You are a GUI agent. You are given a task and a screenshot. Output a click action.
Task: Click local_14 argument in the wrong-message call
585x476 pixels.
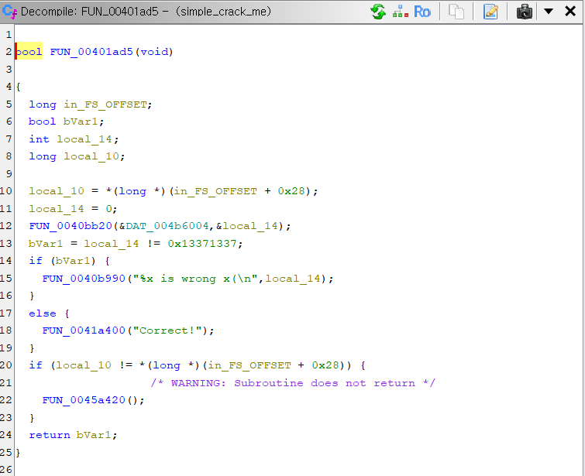click(293, 279)
